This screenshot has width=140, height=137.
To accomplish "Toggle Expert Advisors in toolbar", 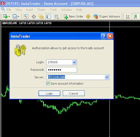I will pos(107,16).
